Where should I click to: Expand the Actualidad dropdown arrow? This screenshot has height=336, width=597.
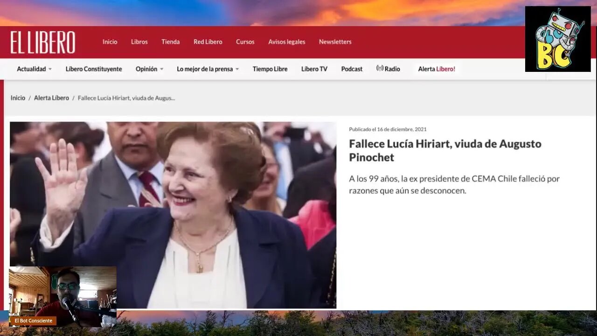click(x=50, y=69)
